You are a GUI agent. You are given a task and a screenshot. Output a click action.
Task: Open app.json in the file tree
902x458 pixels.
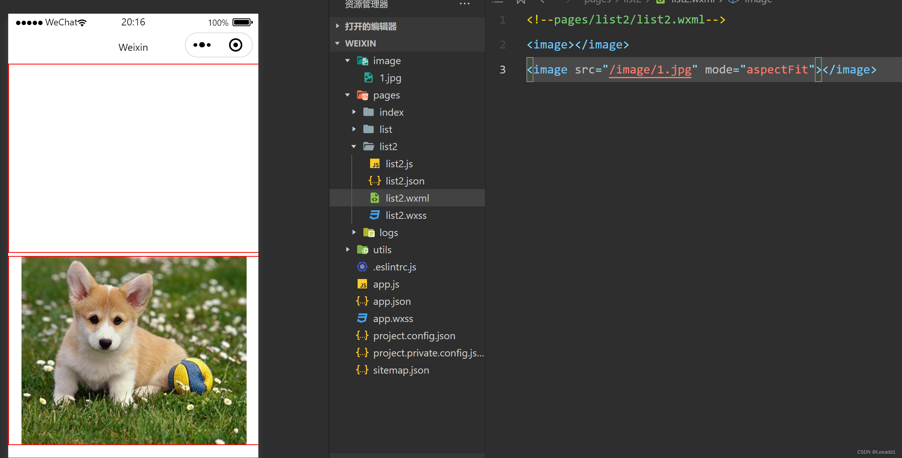tap(392, 301)
